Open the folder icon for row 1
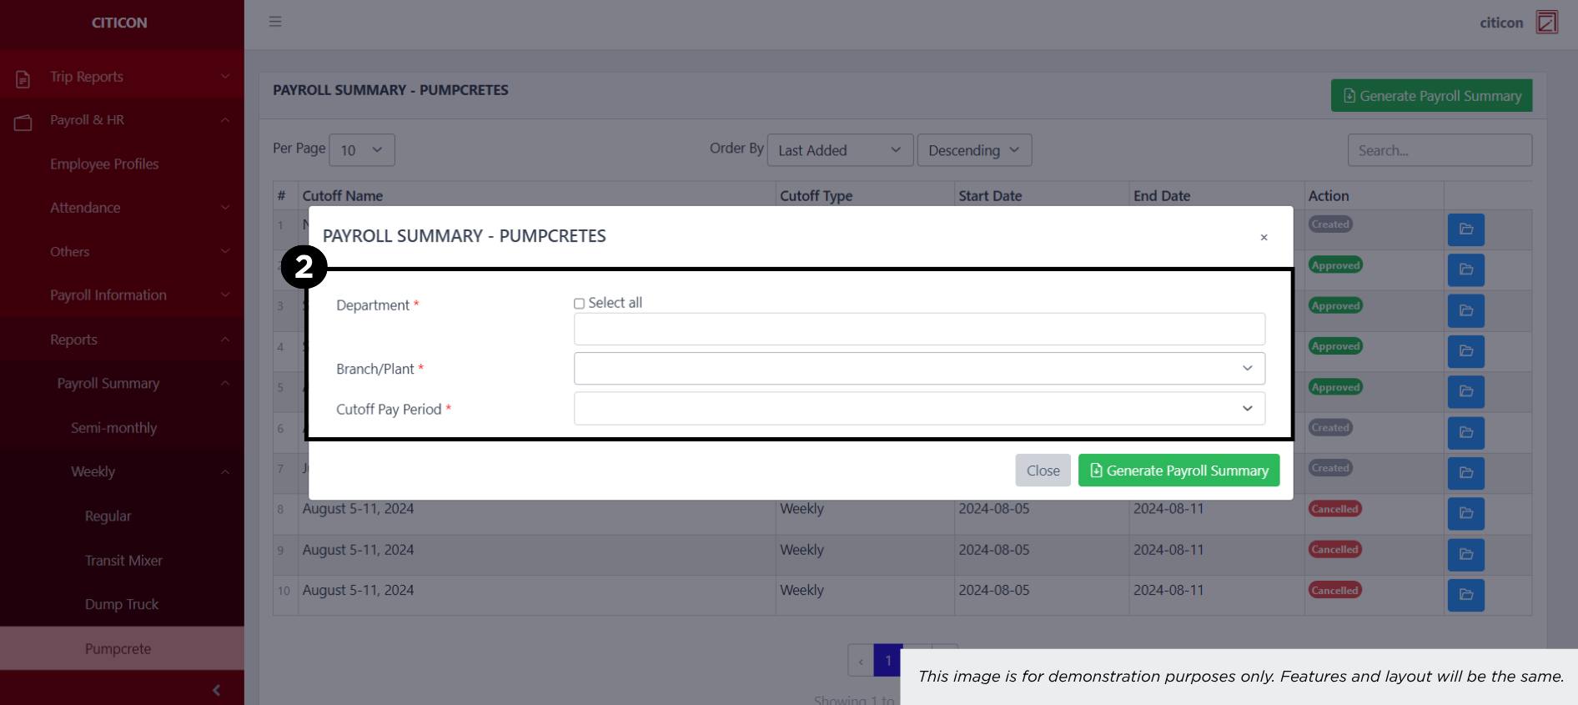 (1465, 229)
